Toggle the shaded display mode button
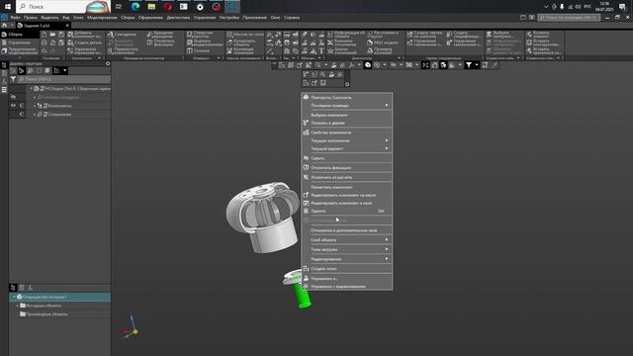This screenshot has width=633, height=356. pos(368,65)
